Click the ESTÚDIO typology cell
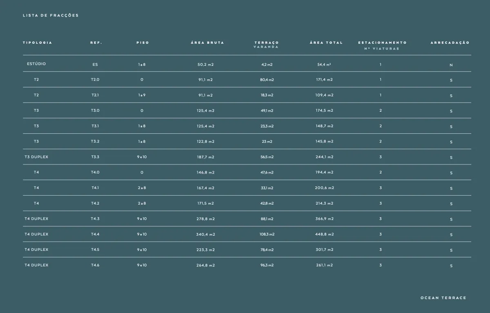This screenshot has width=490, height=313. (36, 64)
